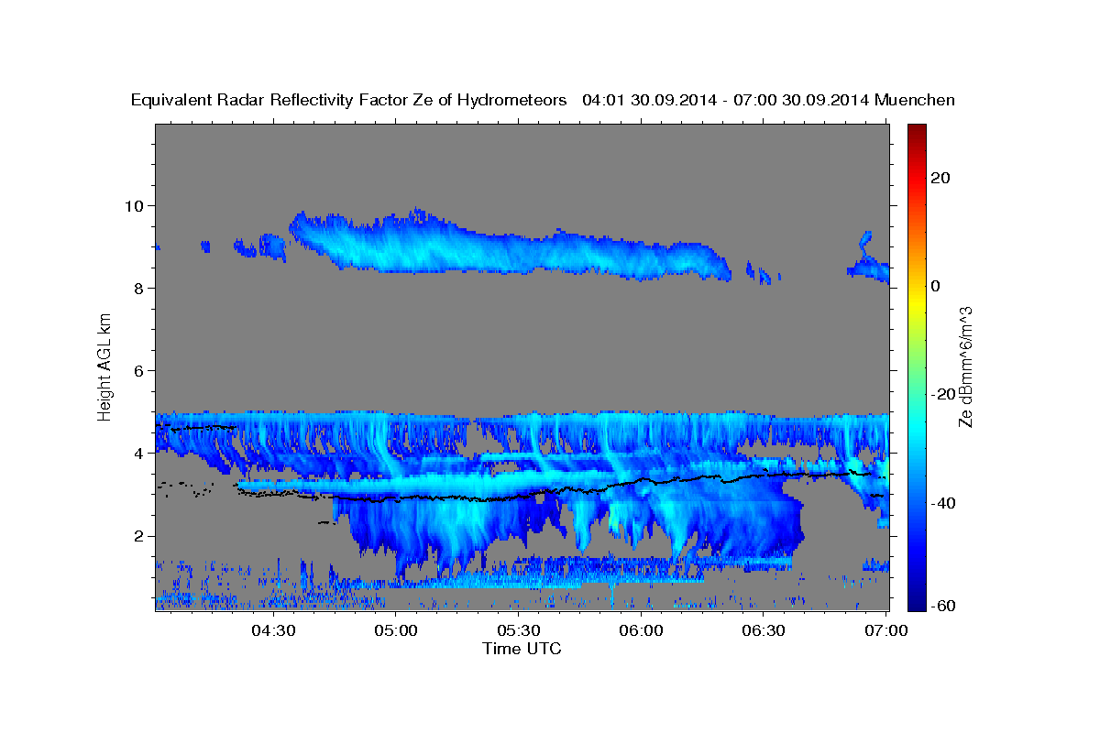Click the "Ze dBmm^6/m^3" colorbar label

pyautogui.click(x=964, y=366)
